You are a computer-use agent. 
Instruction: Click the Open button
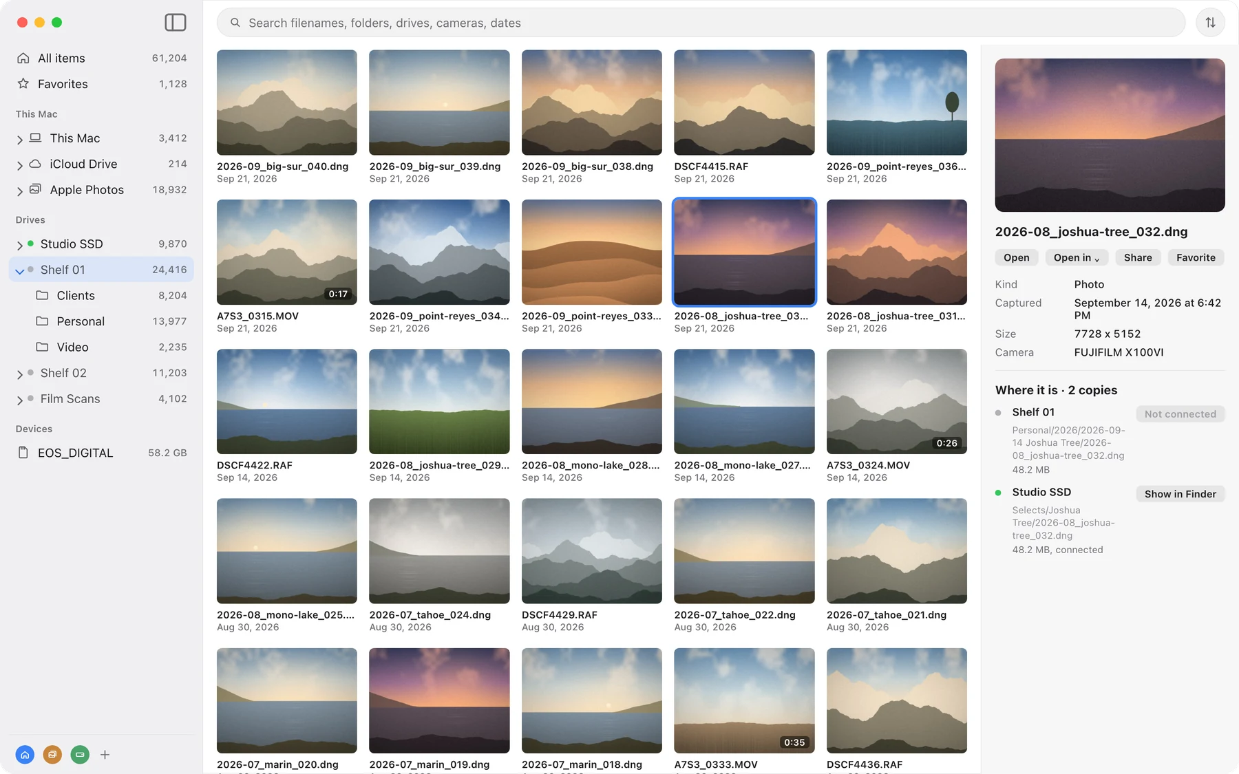click(1017, 257)
